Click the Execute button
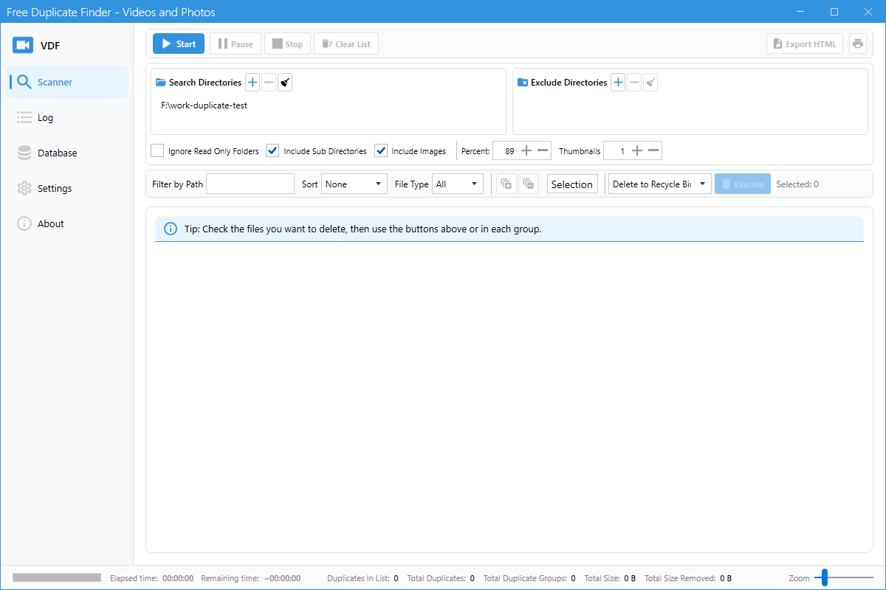 (x=743, y=184)
